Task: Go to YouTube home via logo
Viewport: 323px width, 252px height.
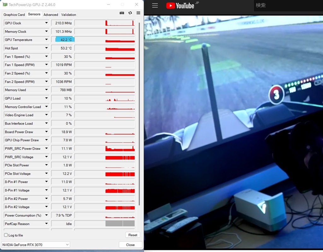Action: tap(180, 6)
